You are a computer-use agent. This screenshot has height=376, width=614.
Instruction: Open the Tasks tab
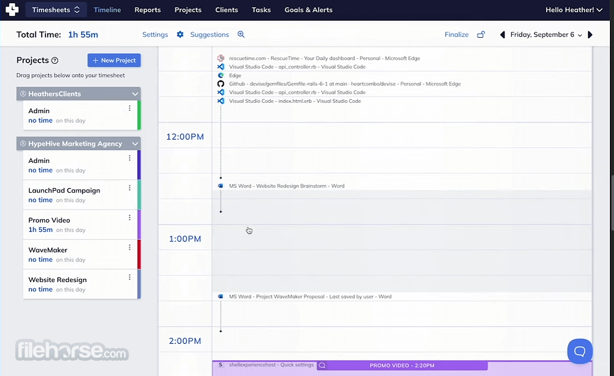tap(261, 10)
